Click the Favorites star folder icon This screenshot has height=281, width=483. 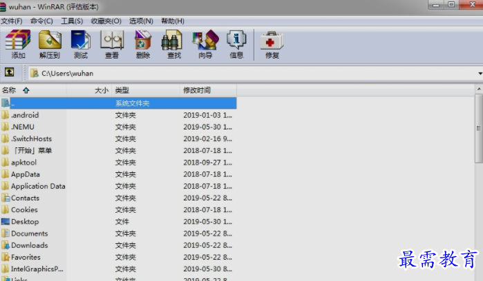[x=6, y=257]
